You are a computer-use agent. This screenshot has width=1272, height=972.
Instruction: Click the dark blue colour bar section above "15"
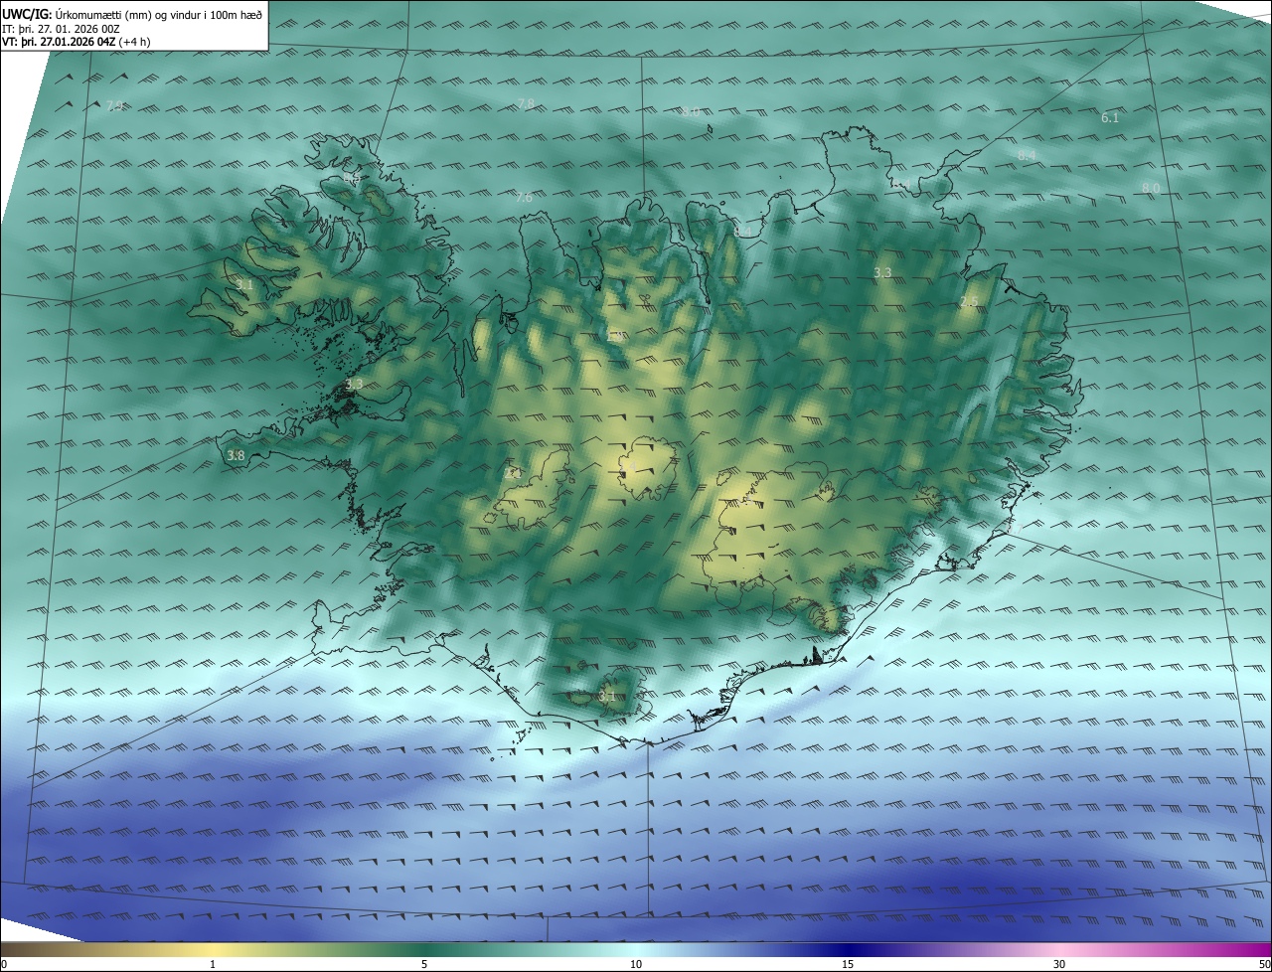coord(848,949)
